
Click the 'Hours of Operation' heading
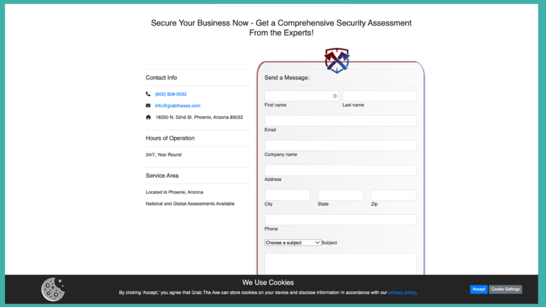[x=170, y=138]
